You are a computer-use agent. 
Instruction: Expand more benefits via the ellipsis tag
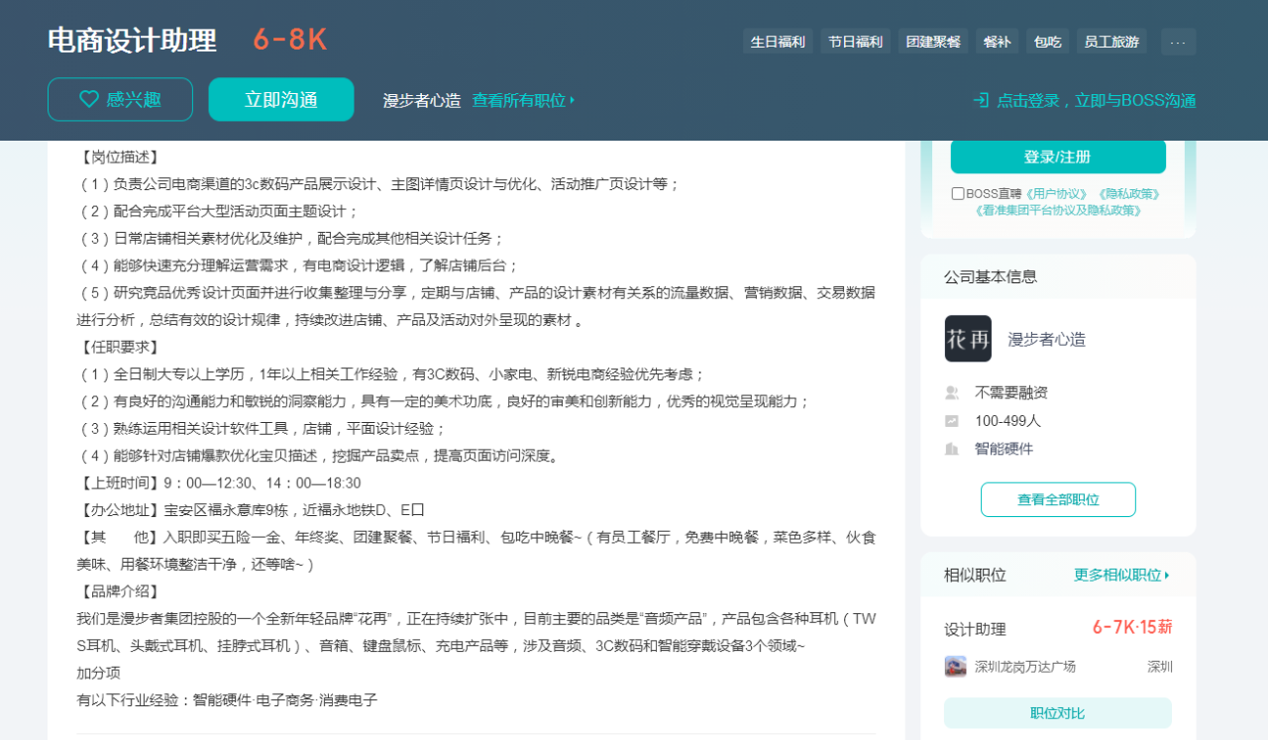coord(1178,42)
